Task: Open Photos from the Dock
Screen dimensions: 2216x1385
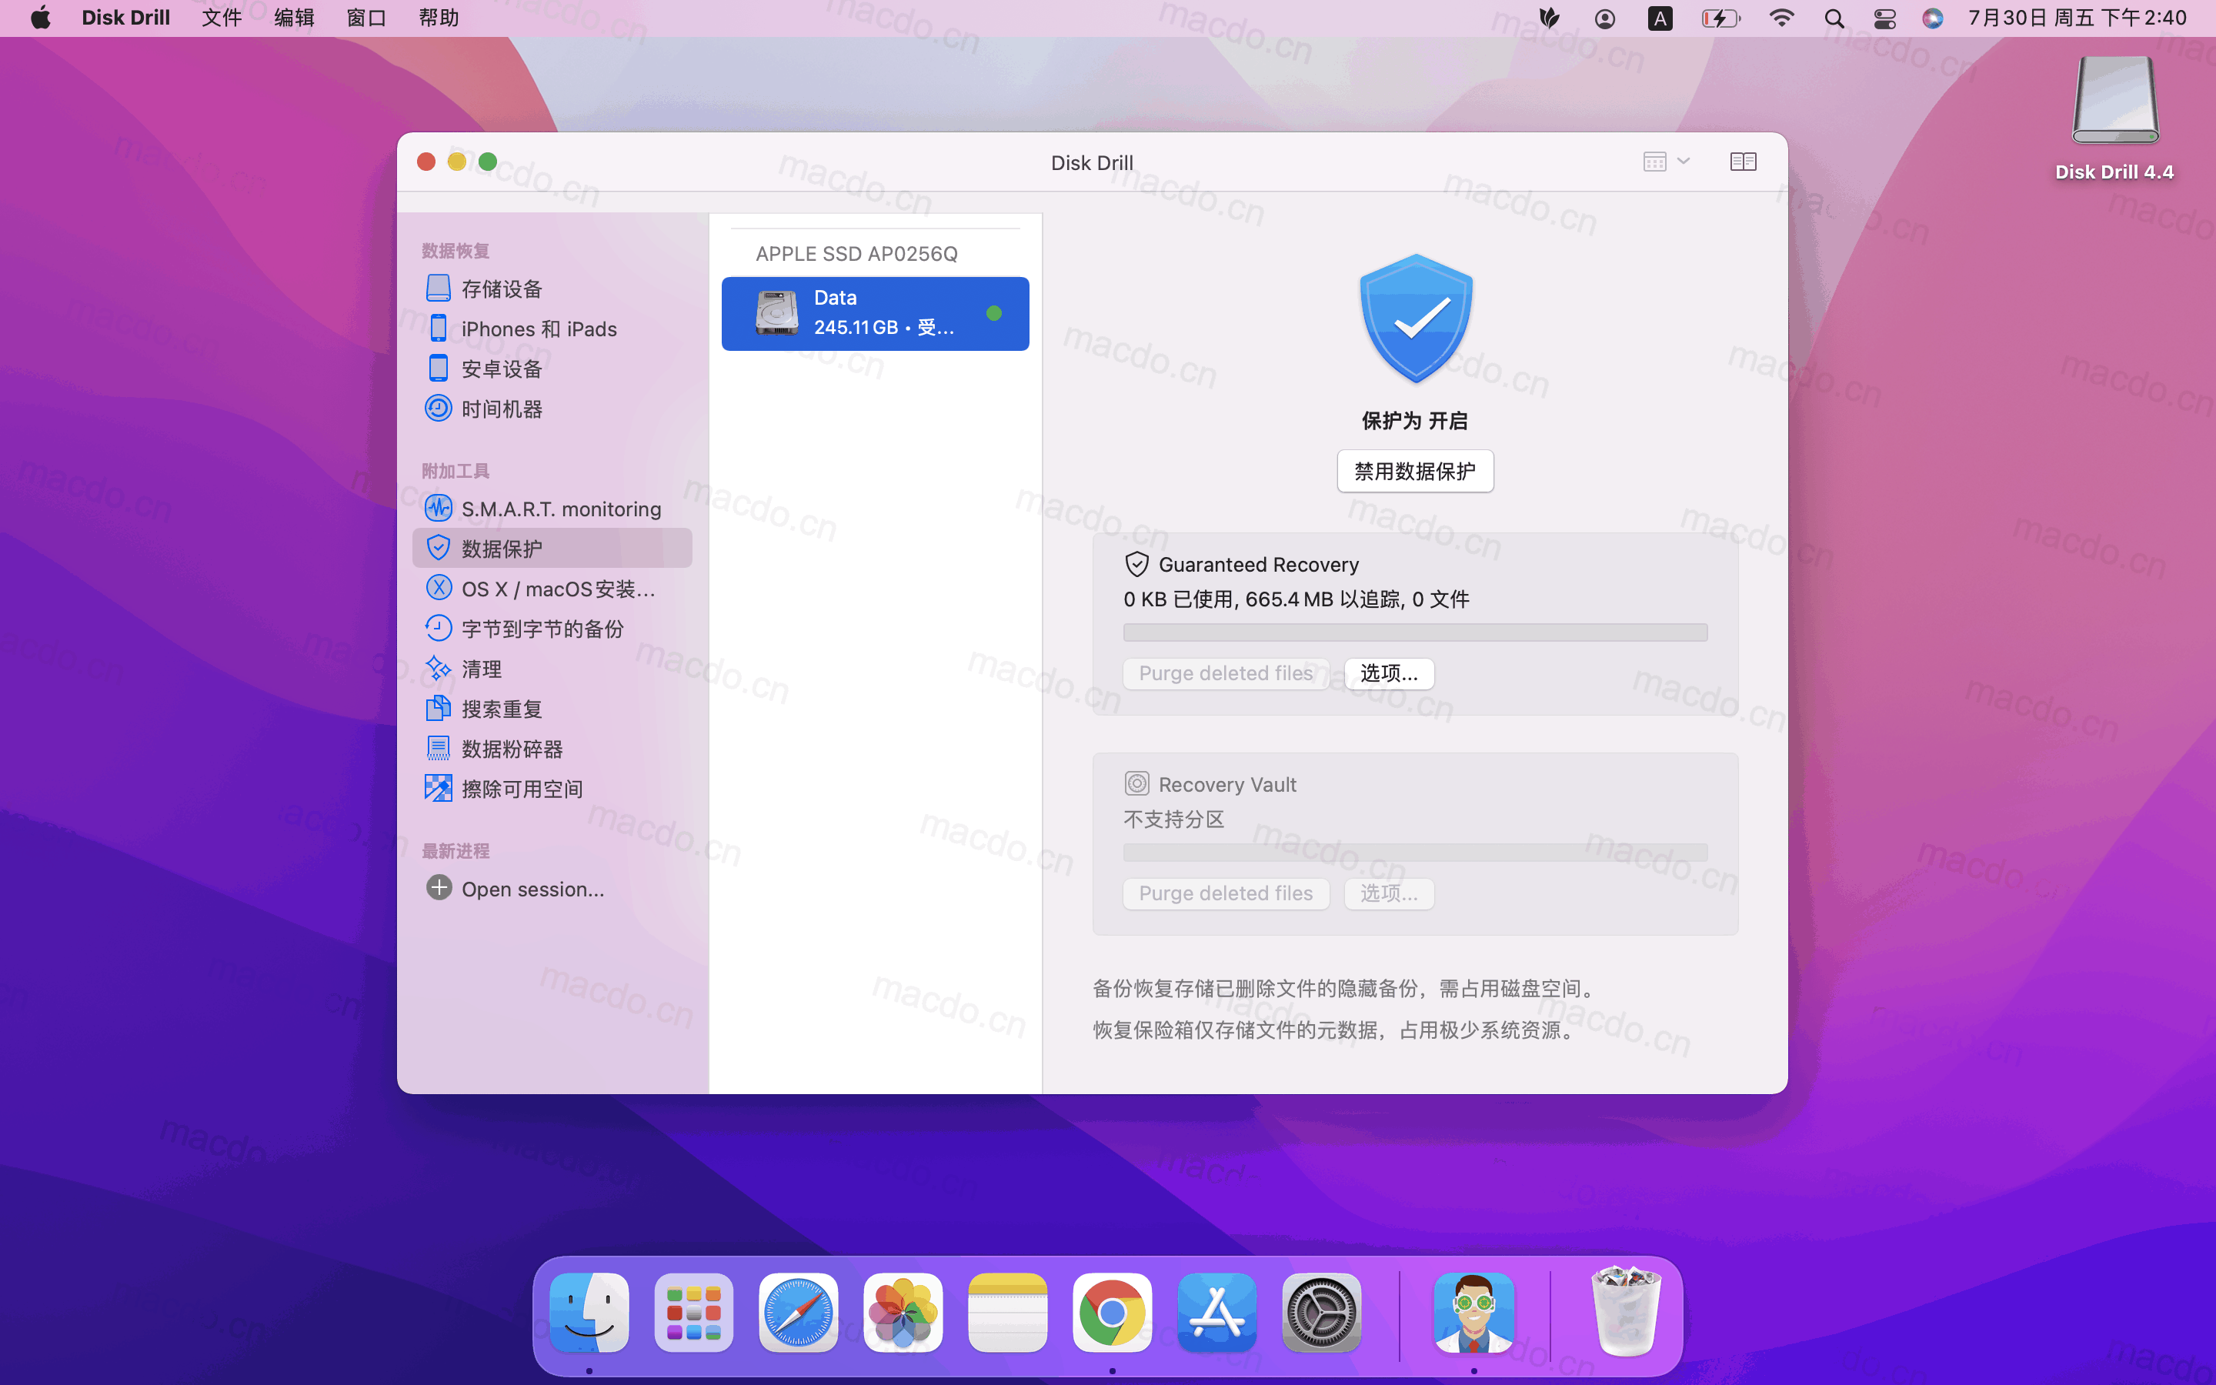Action: tap(903, 1313)
